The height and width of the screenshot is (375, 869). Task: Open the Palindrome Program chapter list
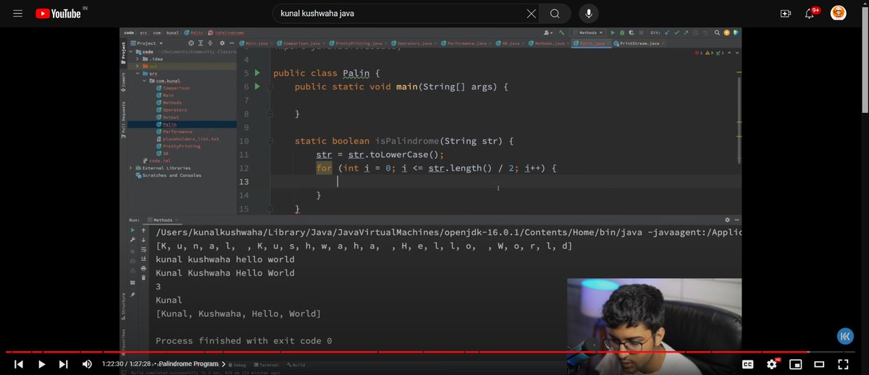click(x=192, y=364)
